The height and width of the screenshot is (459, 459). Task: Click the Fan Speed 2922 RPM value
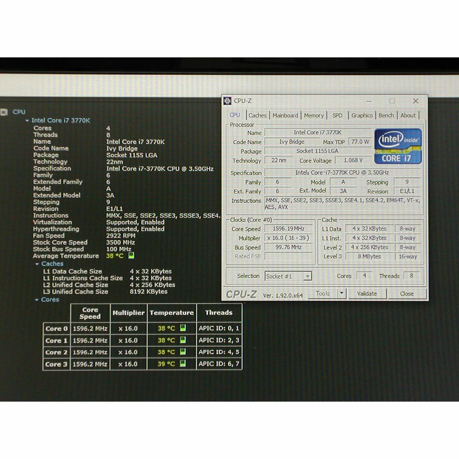(121, 235)
